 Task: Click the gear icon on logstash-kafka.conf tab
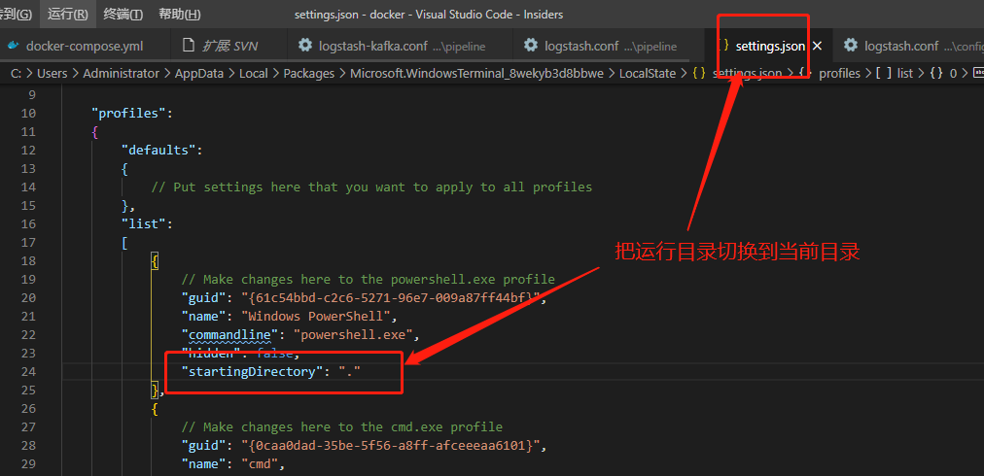305,45
